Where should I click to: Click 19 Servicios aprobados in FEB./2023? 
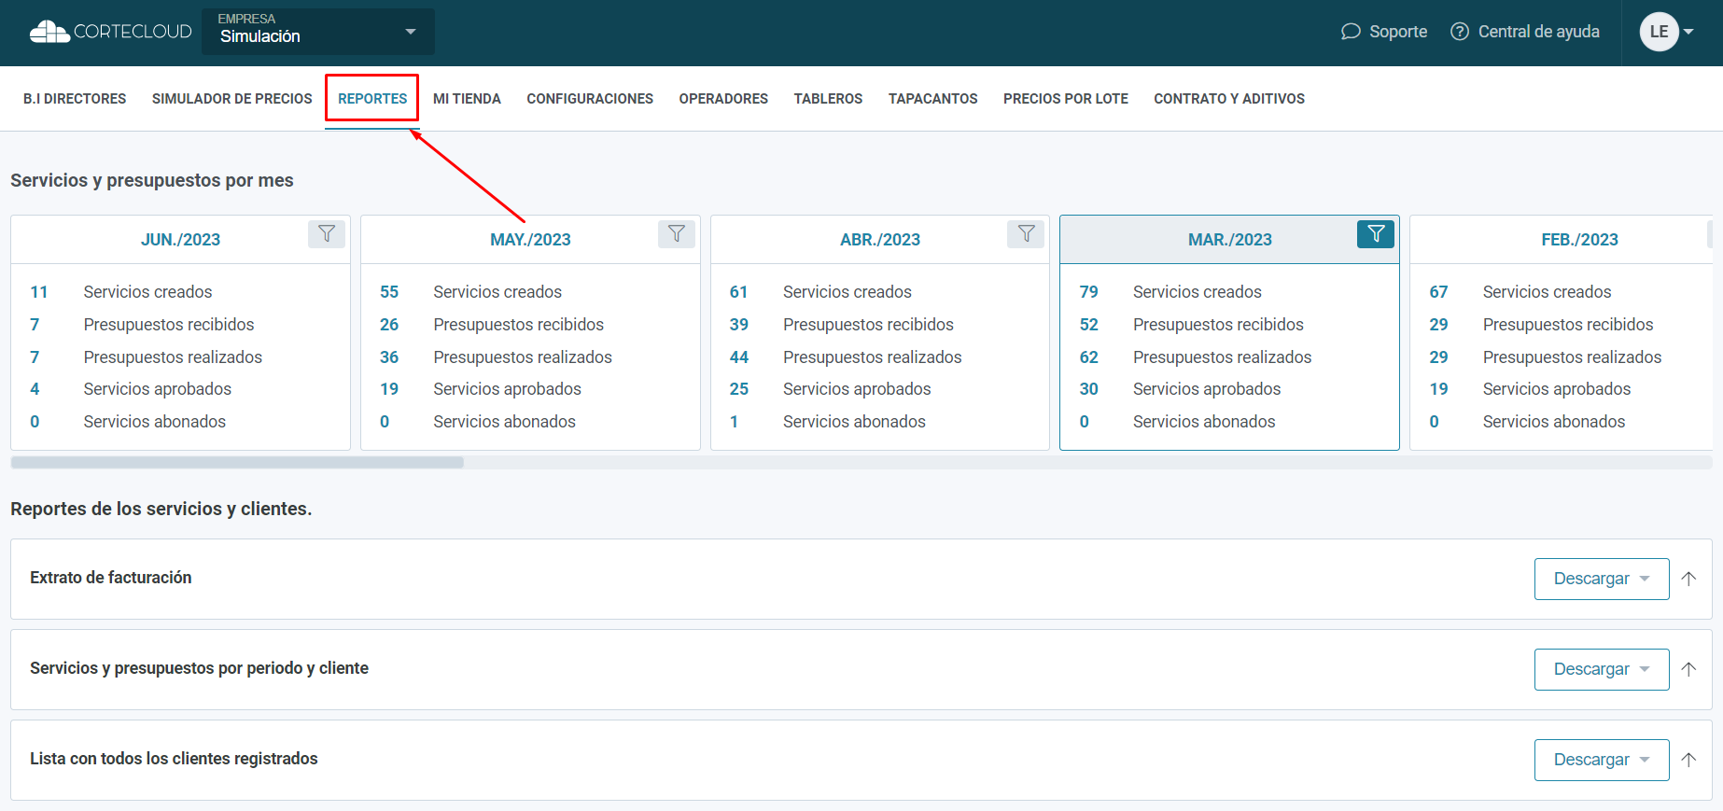coord(1530,389)
